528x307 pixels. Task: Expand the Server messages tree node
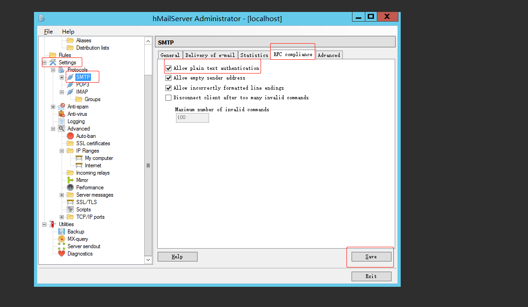pos(62,195)
